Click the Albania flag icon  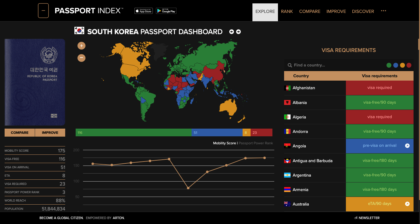pos(287,102)
